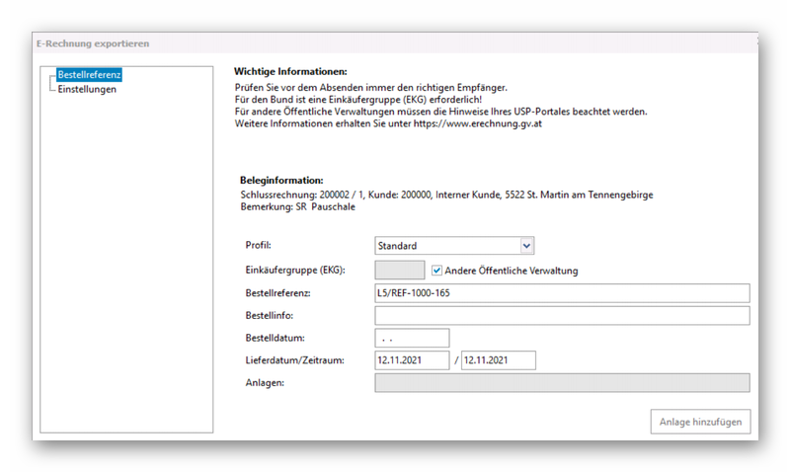Click the Lieferdatum end date field
This screenshot has height=472, width=790.
pyautogui.click(x=498, y=360)
